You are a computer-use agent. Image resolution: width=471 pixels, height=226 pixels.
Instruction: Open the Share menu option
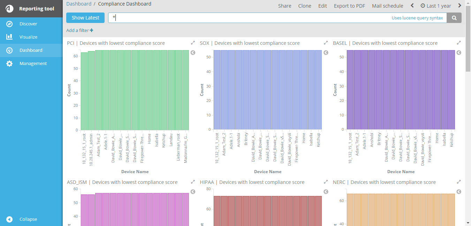pos(284,6)
